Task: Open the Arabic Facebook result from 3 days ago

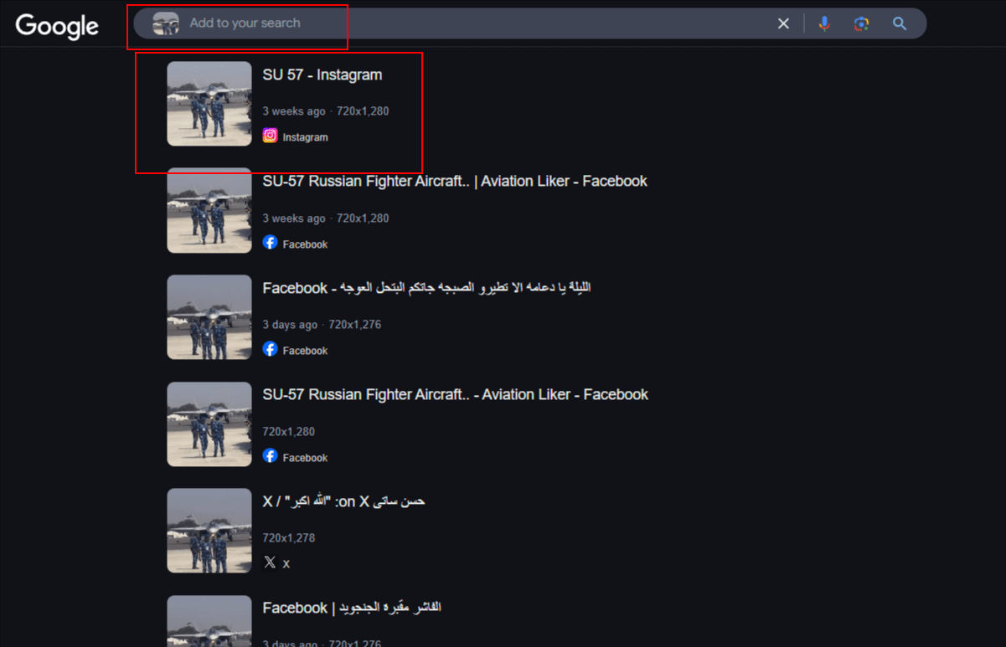Action: tap(426, 288)
